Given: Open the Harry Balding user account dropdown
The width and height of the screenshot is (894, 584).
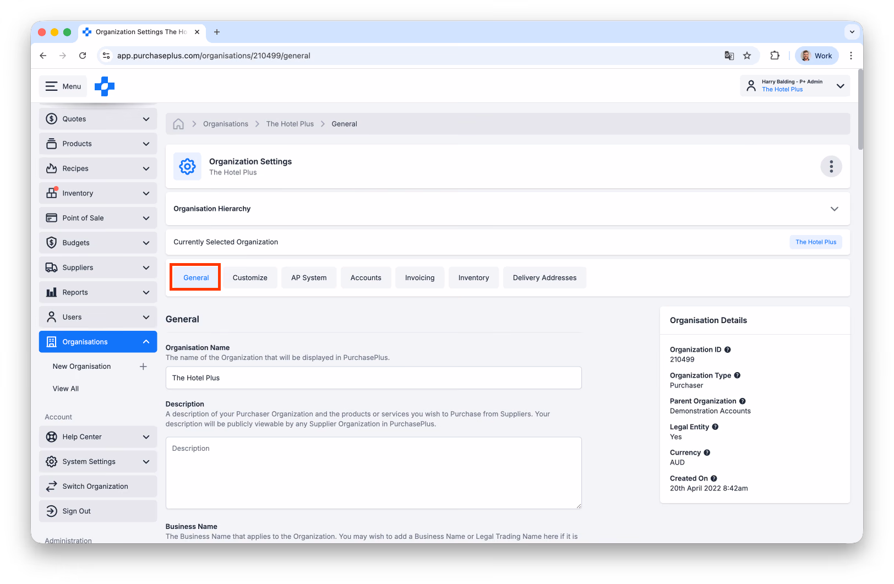Looking at the screenshot, I should [x=795, y=86].
